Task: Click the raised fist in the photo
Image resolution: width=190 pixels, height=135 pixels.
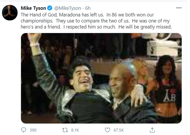Action: (x=34, y=39)
